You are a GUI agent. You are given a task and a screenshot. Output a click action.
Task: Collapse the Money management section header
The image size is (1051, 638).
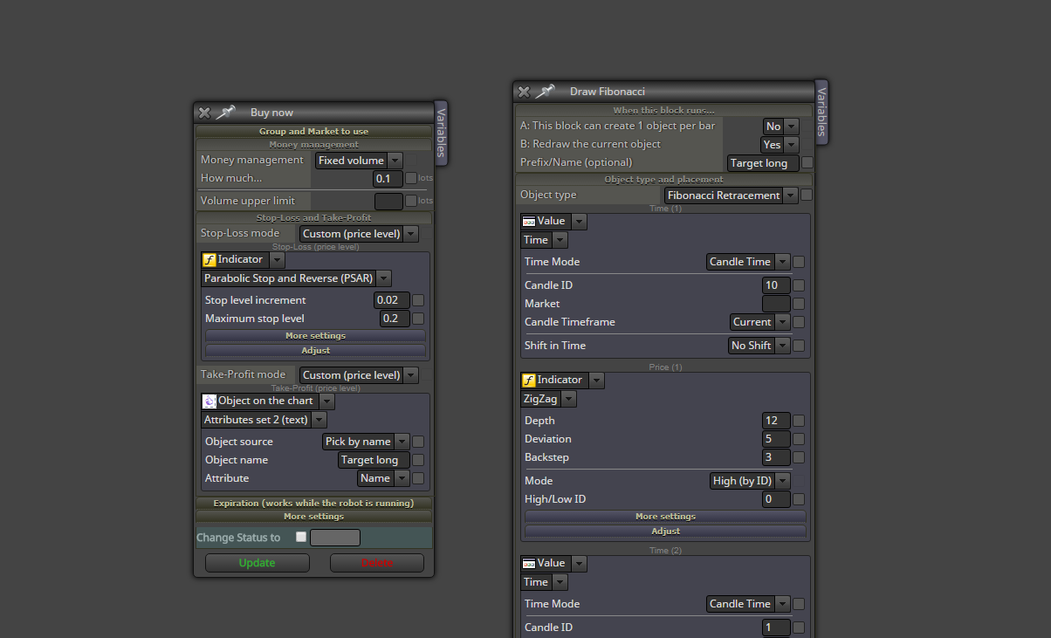(313, 144)
